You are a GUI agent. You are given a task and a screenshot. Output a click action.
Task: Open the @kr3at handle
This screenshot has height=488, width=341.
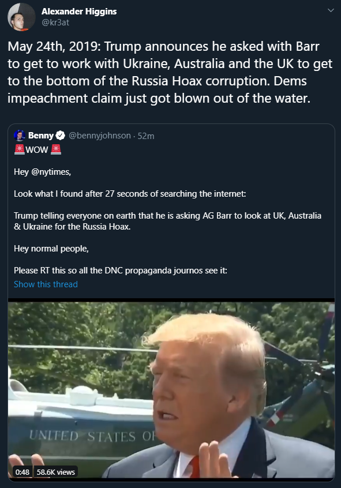pos(55,22)
